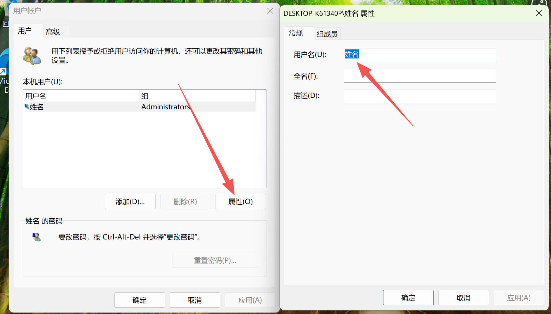Image resolution: width=551 pixels, height=314 pixels.
Task: Click the user accounts keys icon
Action: (x=32, y=56)
